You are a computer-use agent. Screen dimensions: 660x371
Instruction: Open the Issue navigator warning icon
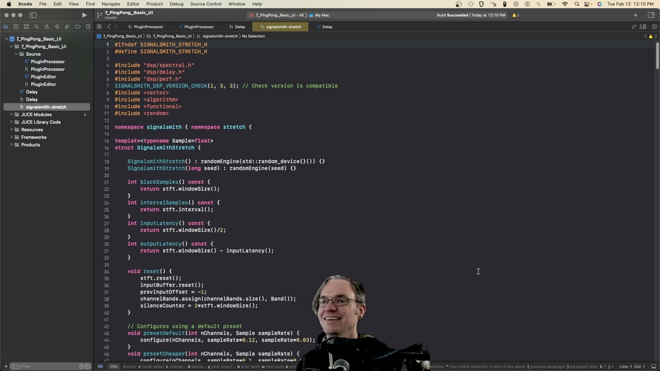(47, 27)
